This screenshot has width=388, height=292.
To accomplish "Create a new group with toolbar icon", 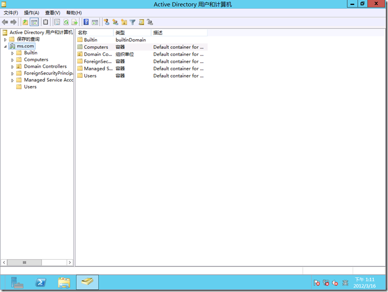I will click(x=115, y=23).
